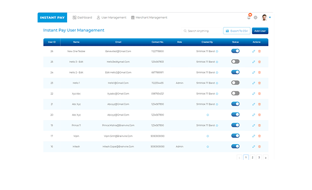Viewport: 312px width, 190px height.
Task: Go to next page with right chevron
Action: coord(265,158)
